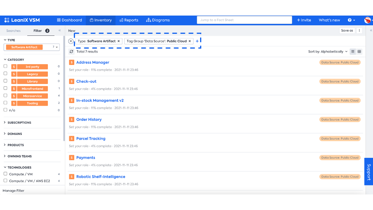This screenshot has width=373, height=210.
Task: Open the Sort by Alphabetically dropdown
Action: (328, 52)
